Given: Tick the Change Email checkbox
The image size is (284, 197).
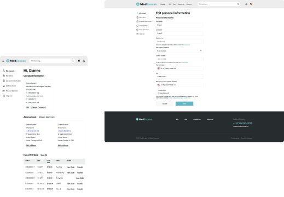Looking at the screenshot, I should (x=157, y=90).
